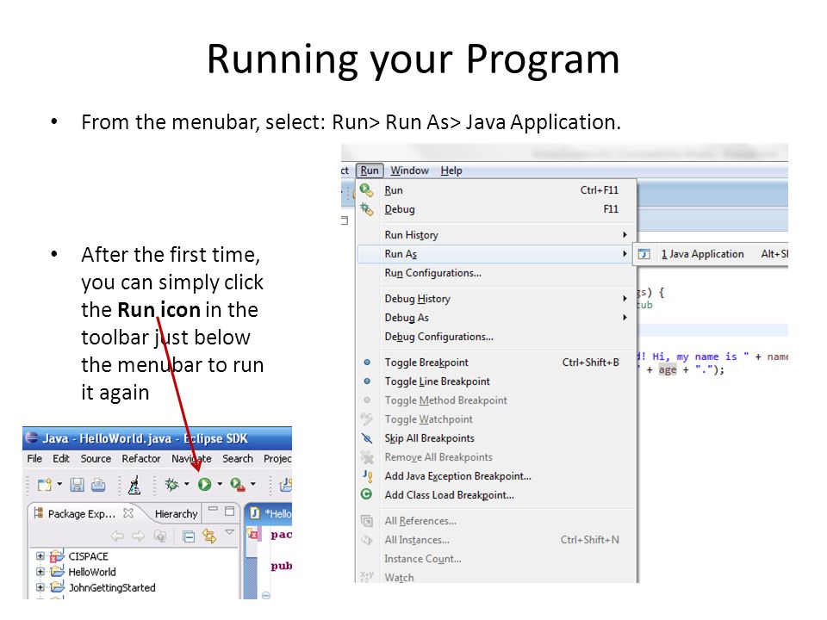
Task: Select the *Hello editor tab
Action: point(270,513)
